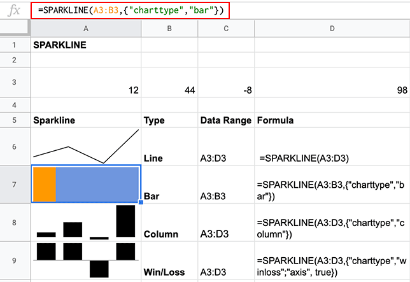Click the SPARKLINE title cell
Image resolution: width=410 pixels, height=282 pixels.
tap(86, 45)
